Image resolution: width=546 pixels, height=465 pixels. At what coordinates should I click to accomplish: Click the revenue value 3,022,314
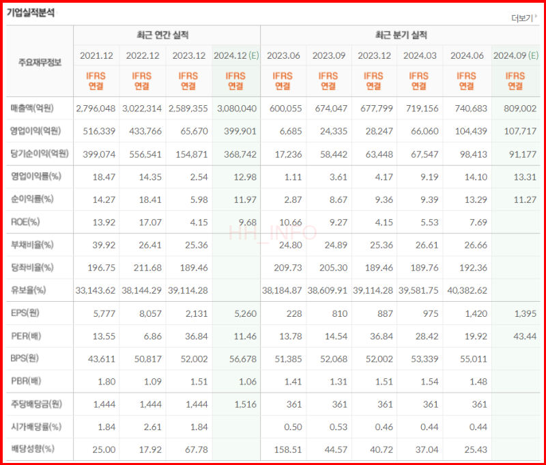pos(142,109)
